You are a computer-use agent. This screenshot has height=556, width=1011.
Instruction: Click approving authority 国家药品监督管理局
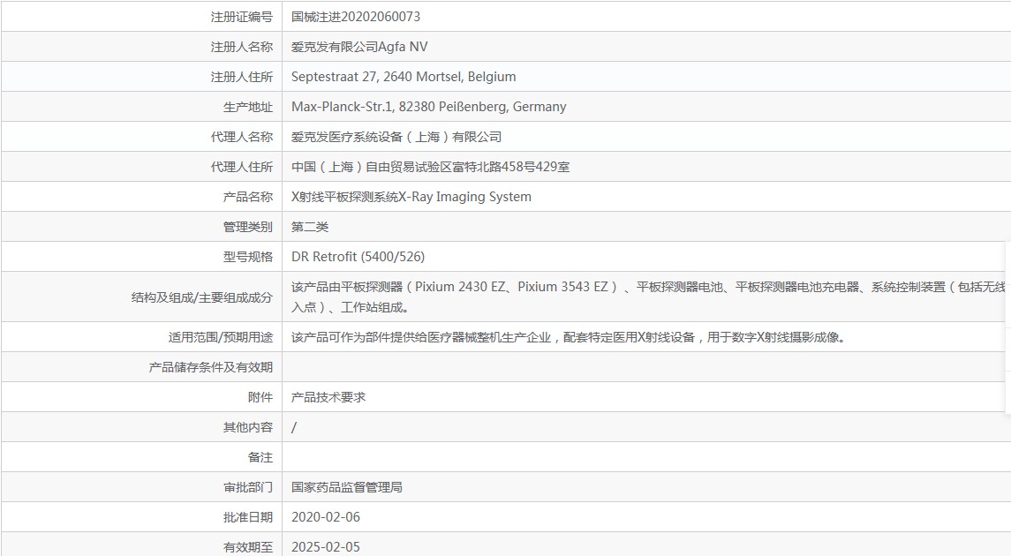(x=347, y=487)
